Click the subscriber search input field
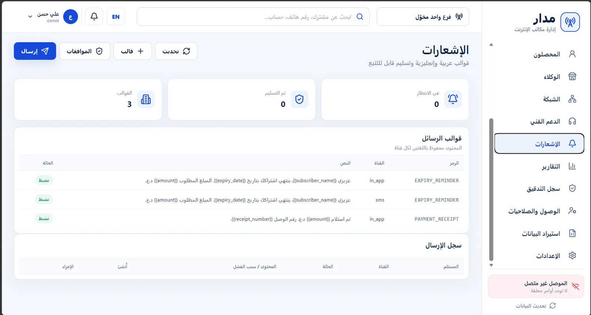 point(253,17)
